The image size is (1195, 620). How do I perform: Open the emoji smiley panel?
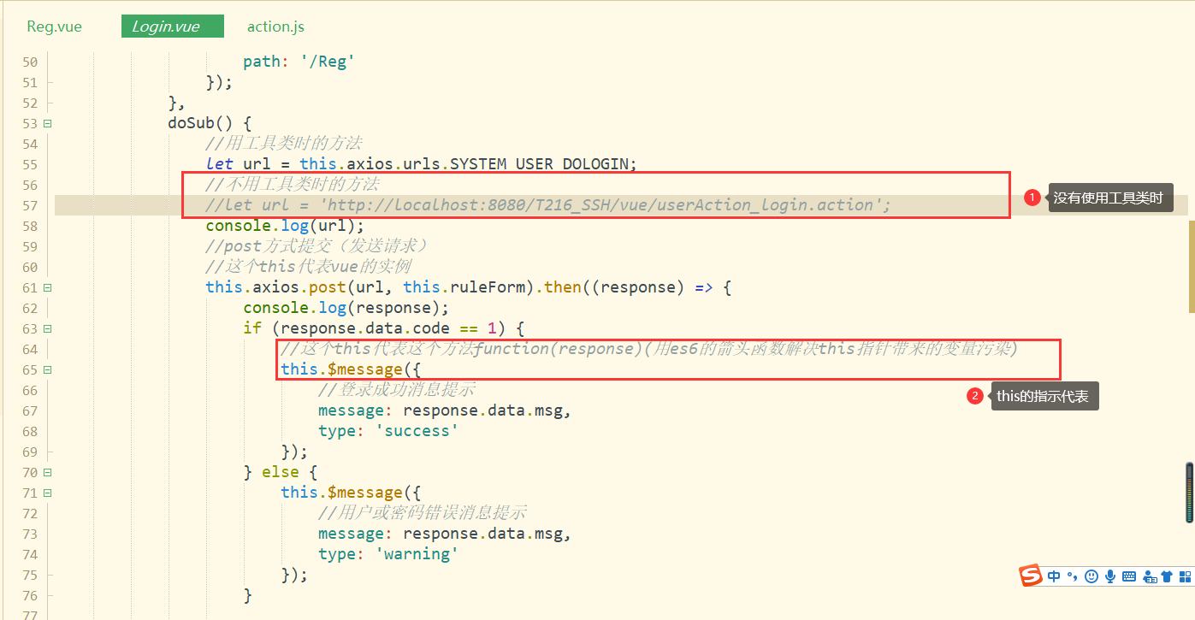click(1091, 576)
